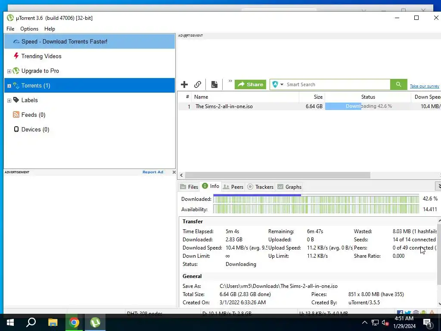This screenshot has width=441, height=331.
Task: Sort by the # column header
Action: point(185,97)
